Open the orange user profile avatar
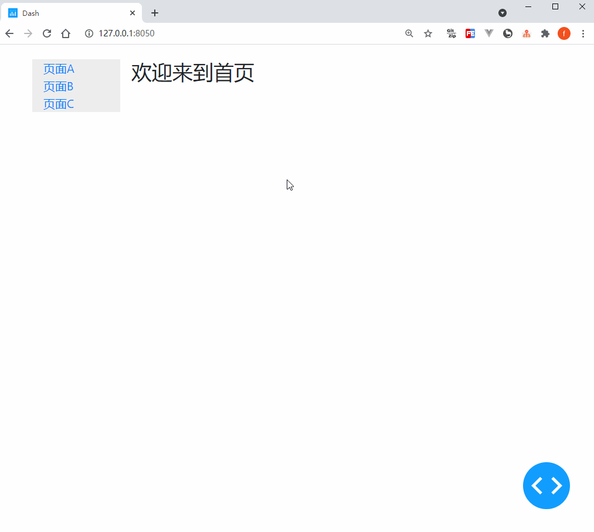This screenshot has width=594, height=532. tap(564, 33)
